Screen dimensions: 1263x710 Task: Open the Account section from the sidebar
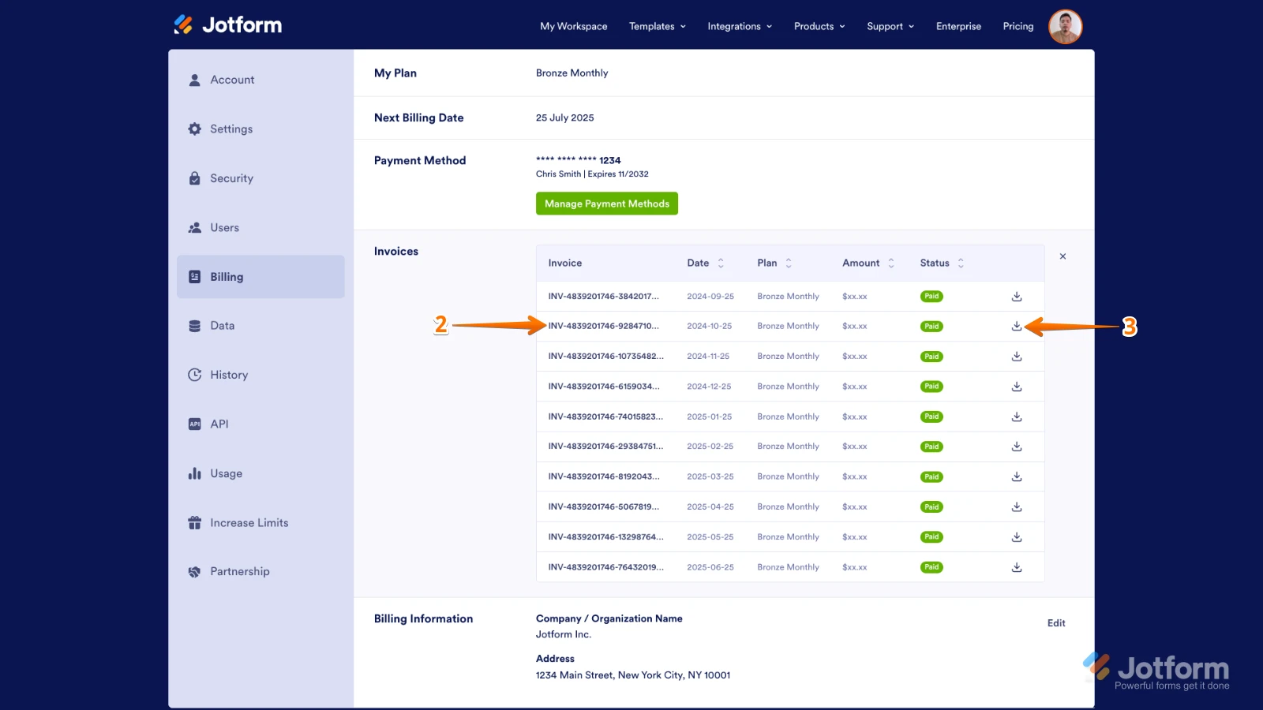[x=231, y=79]
